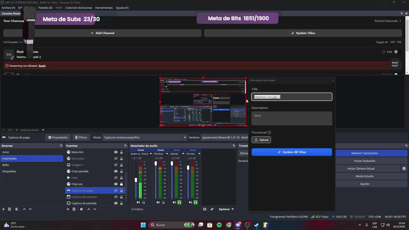The height and width of the screenshot is (230, 409).
Task: Open advanced audio properties gears icon
Action: click(x=212, y=209)
